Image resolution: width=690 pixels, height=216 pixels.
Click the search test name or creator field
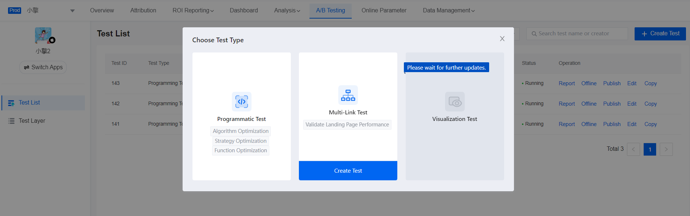point(577,34)
